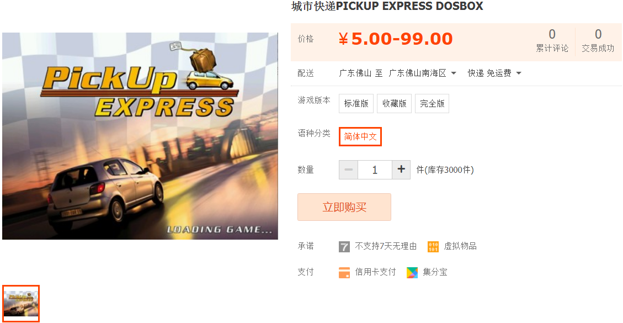Click the 不支持7天无理由 promise text
623x323 pixels.
pyautogui.click(x=385, y=246)
